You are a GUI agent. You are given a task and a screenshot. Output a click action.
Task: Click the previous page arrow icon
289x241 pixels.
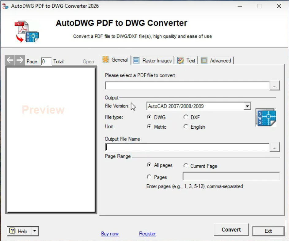10,60
